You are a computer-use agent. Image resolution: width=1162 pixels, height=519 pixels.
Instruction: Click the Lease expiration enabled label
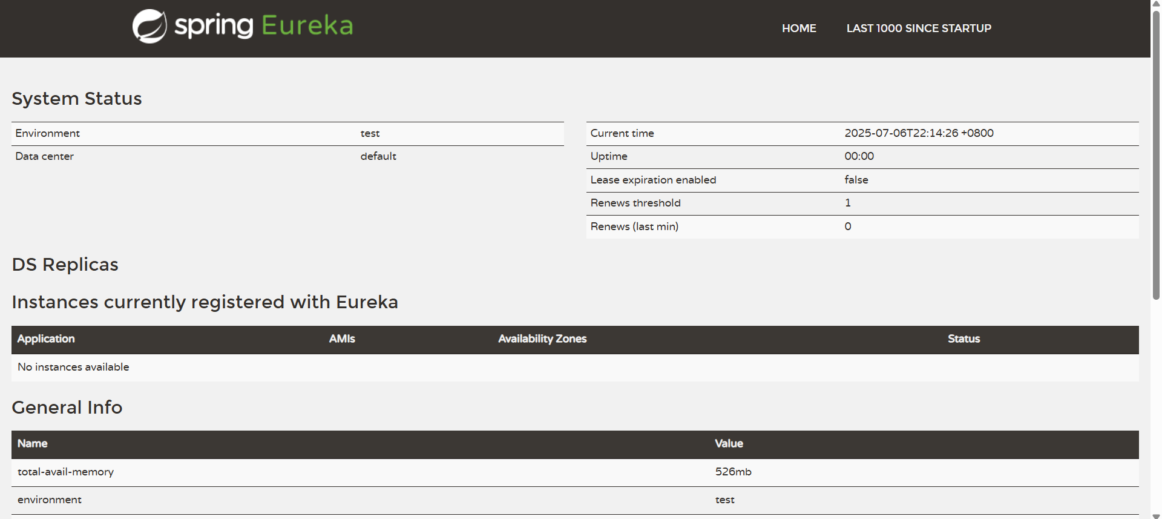click(x=653, y=180)
